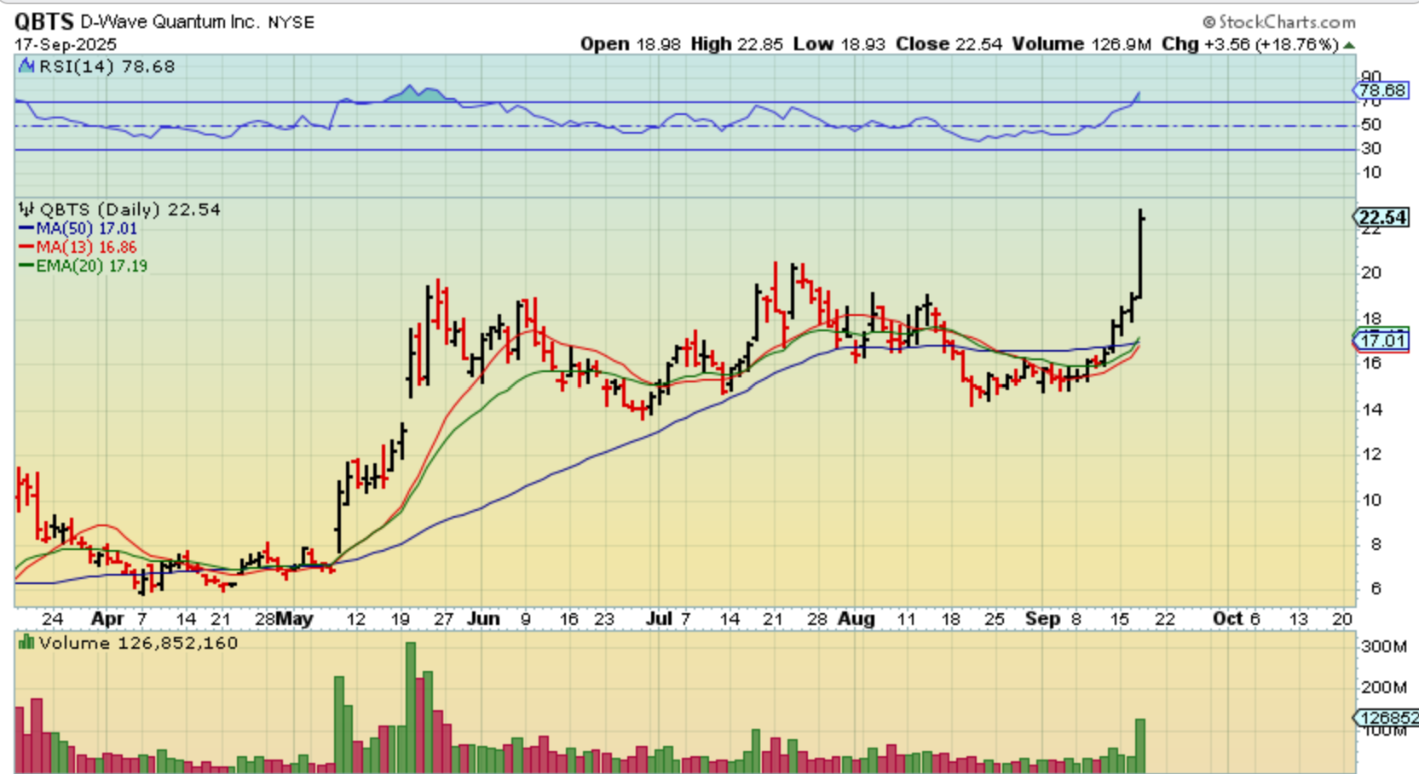Click the 14 label on the price axis
1419x774 pixels.
click(1370, 410)
